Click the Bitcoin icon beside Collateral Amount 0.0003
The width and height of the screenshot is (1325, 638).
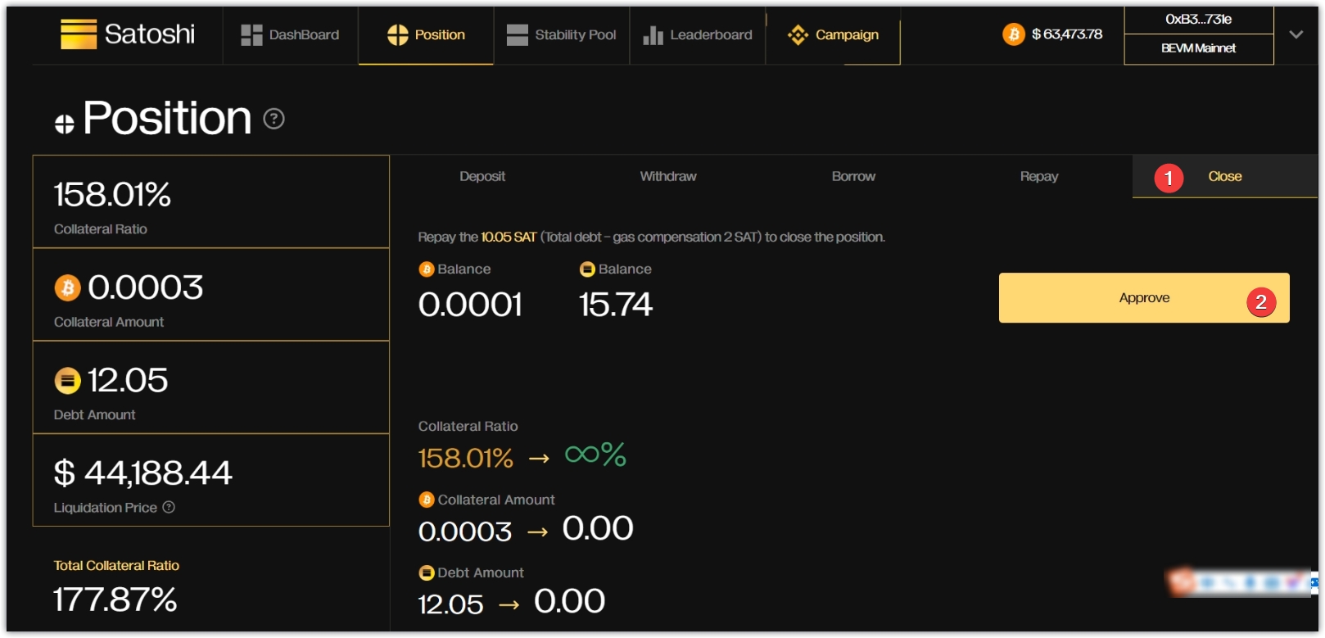coord(67,287)
